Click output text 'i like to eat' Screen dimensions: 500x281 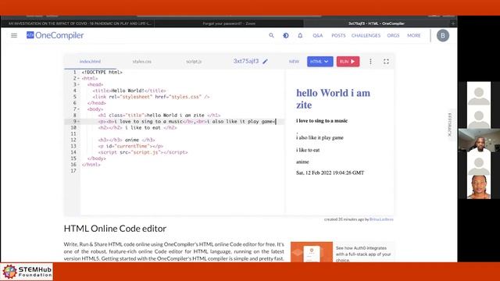308,150
